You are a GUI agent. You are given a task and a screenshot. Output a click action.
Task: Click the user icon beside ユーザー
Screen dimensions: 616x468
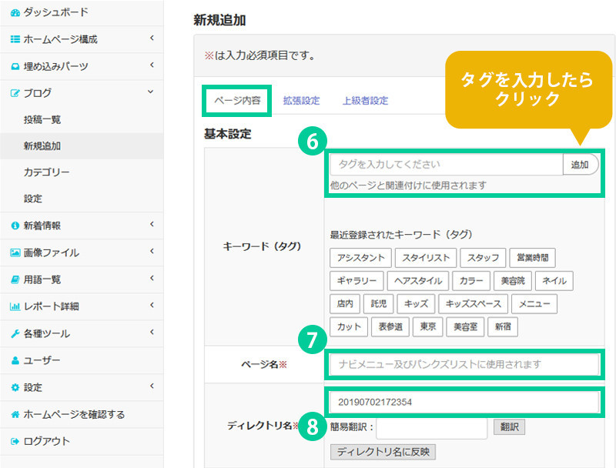click(x=15, y=360)
